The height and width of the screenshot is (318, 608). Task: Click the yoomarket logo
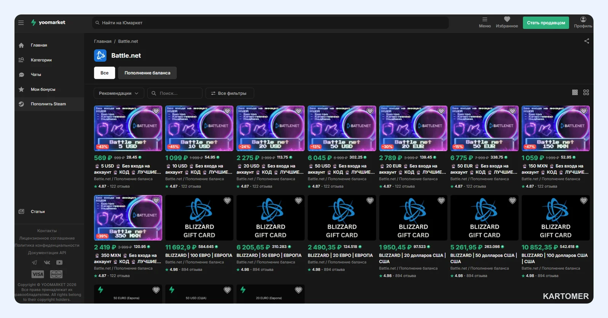click(x=48, y=22)
